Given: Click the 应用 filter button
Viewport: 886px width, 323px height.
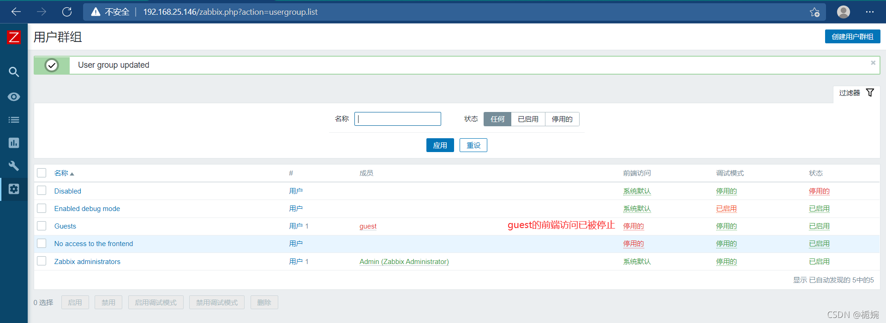Looking at the screenshot, I should (x=440, y=145).
